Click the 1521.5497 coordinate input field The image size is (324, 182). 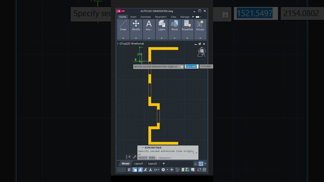(x=191, y=66)
